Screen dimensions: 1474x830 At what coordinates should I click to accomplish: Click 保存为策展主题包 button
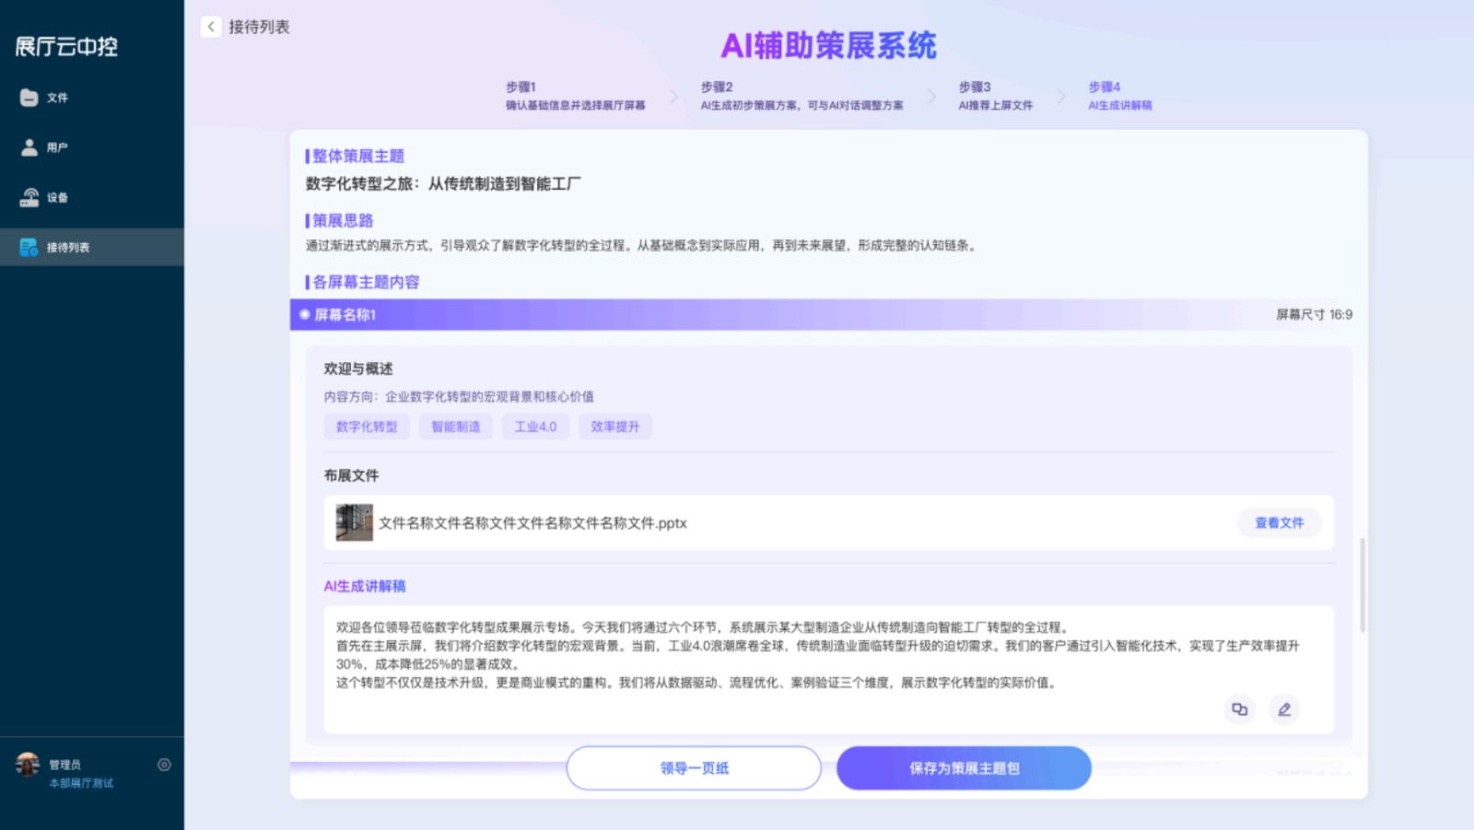(x=964, y=768)
